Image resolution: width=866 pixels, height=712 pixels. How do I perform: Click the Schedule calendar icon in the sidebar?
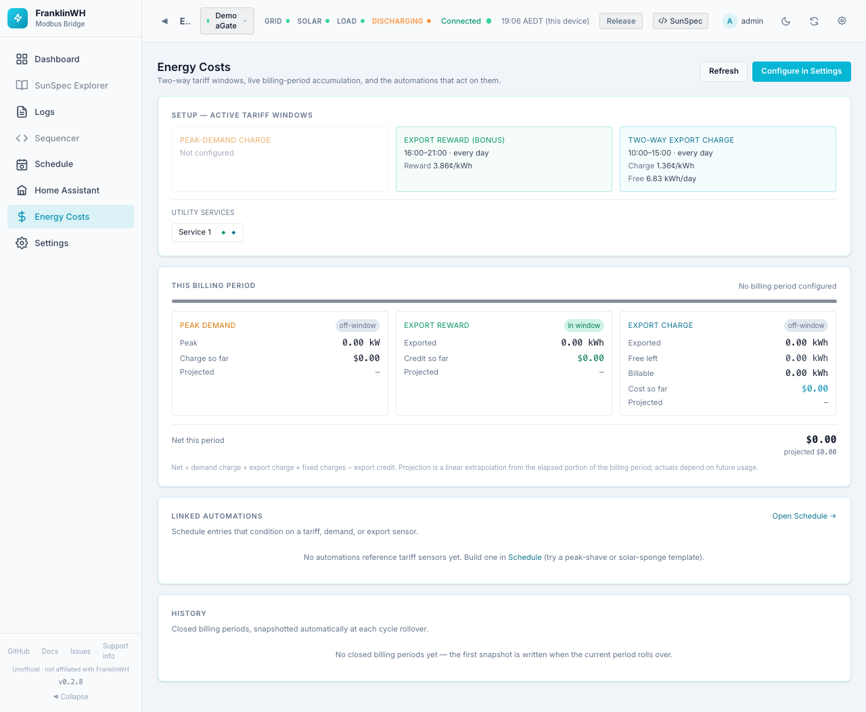click(x=22, y=164)
